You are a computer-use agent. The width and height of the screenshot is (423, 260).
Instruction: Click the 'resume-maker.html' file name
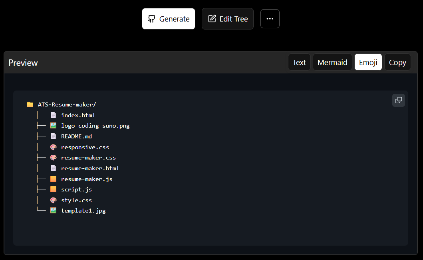pos(90,168)
